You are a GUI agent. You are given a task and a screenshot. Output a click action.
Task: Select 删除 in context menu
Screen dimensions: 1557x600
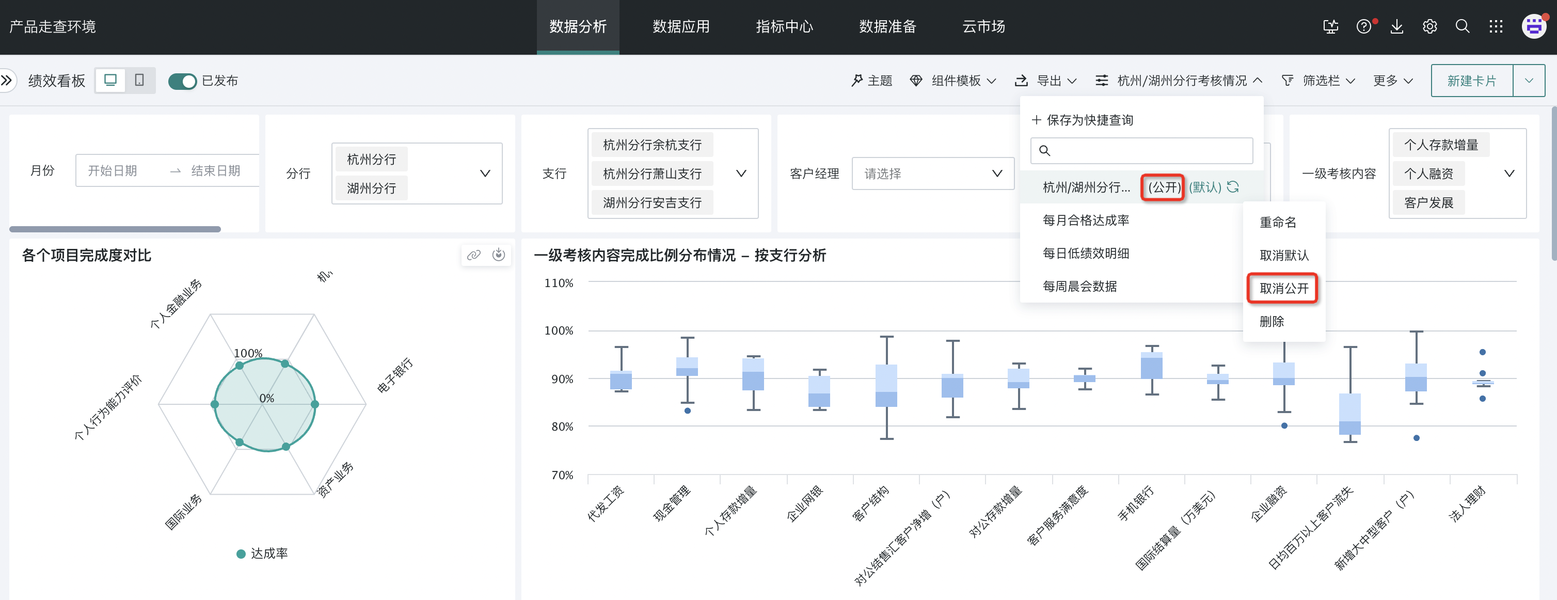point(1284,322)
